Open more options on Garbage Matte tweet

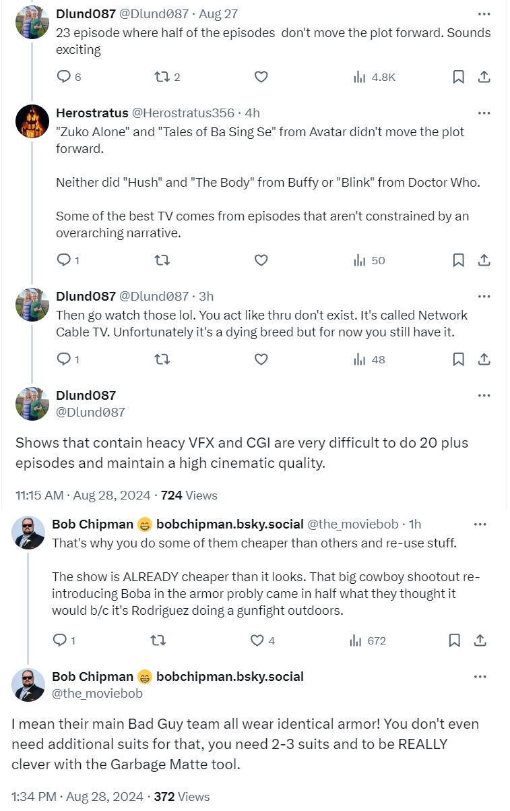click(480, 677)
